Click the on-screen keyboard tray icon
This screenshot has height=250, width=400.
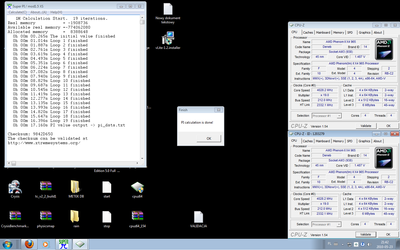336,244
